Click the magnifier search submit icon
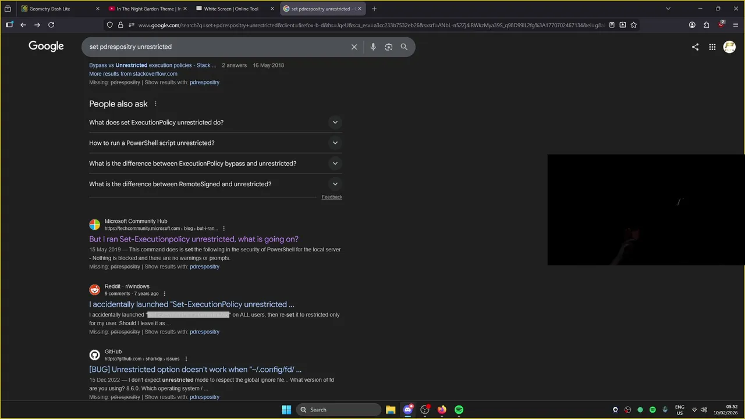 pyautogui.click(x=404, y=47)
